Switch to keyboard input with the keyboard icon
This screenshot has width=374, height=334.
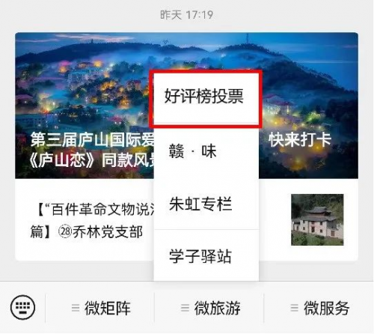click(22, 307)
